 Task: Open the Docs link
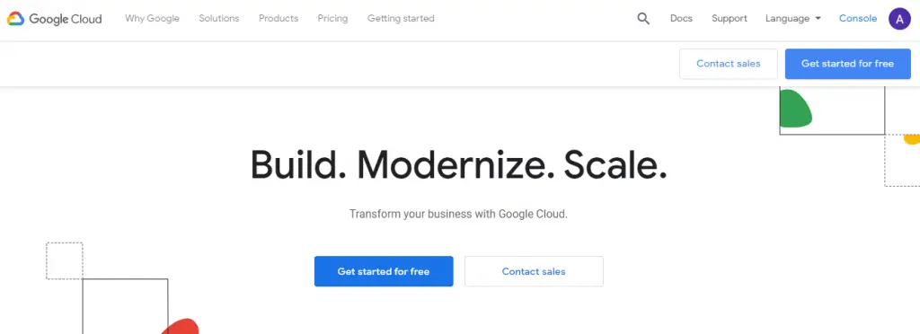[681, 18]
